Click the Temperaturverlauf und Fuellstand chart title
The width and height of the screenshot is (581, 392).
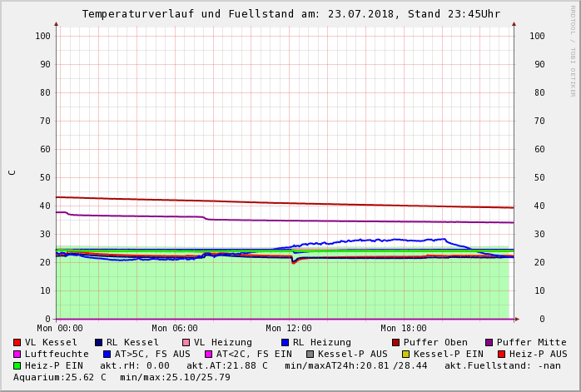coord(290,14)
